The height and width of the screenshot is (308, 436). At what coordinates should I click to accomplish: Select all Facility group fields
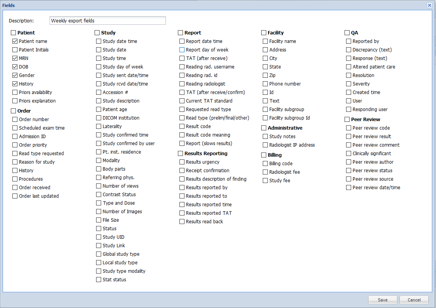point(264,33)
